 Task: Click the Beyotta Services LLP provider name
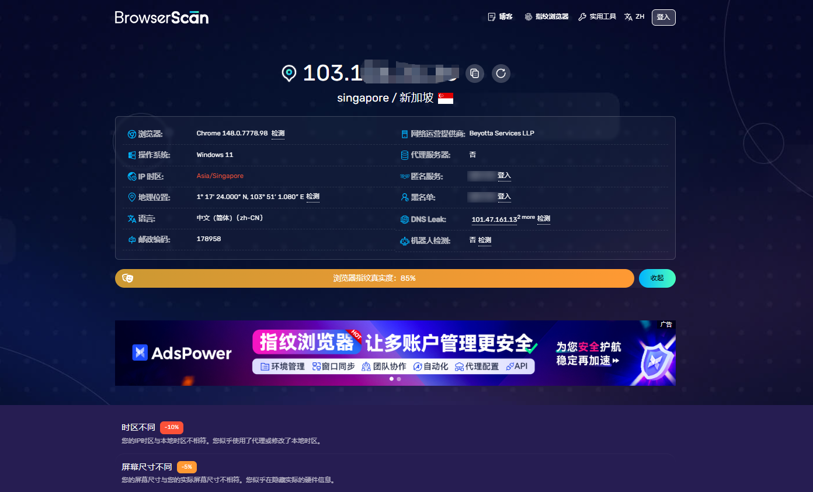point(502,133)
